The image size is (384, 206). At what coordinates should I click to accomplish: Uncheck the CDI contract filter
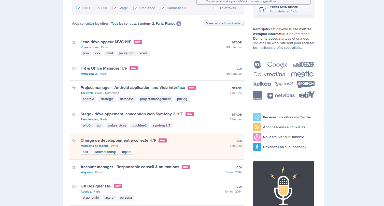click(97, 8)
